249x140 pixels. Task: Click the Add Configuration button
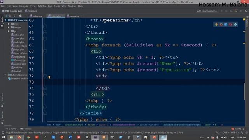point(207,11)
